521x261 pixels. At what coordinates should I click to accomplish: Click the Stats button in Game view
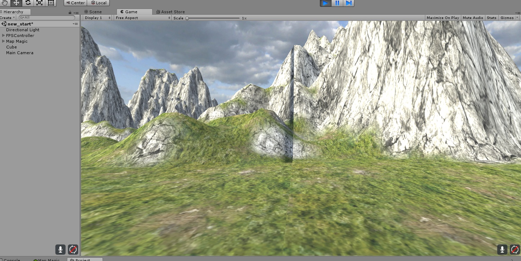coord(491,18)
